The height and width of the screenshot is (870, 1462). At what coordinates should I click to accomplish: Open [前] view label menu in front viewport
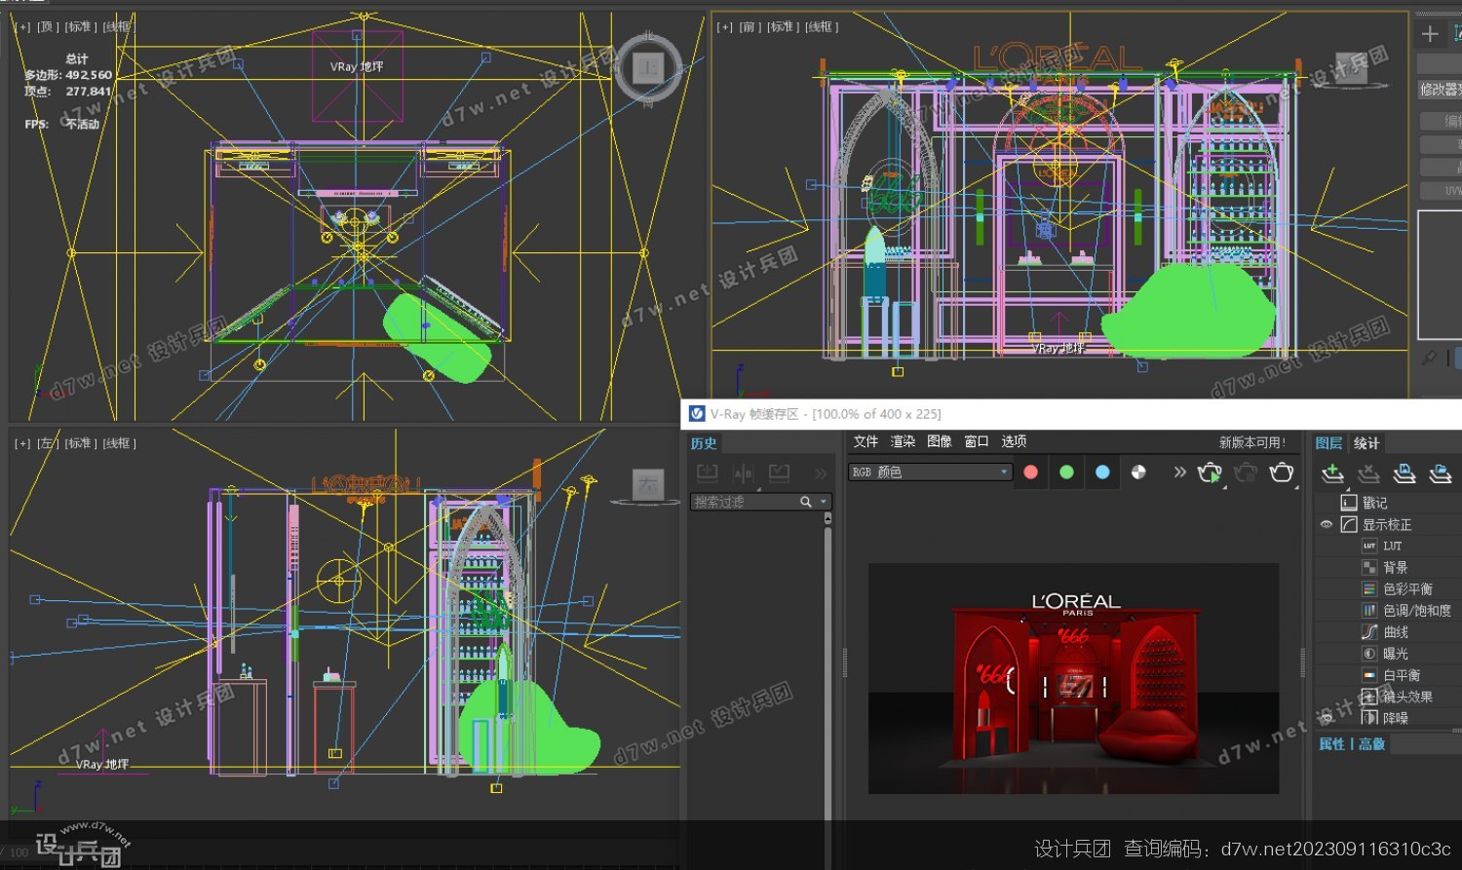(x=750, y=27)
